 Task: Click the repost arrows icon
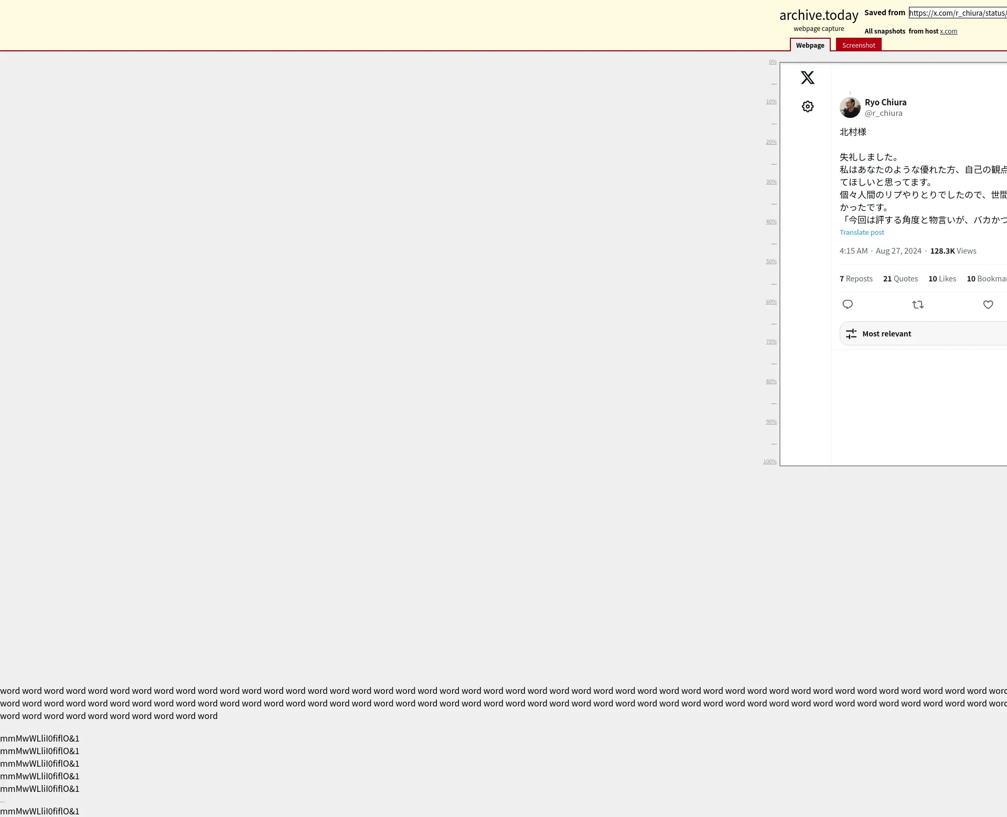click(x=917, y=304)
